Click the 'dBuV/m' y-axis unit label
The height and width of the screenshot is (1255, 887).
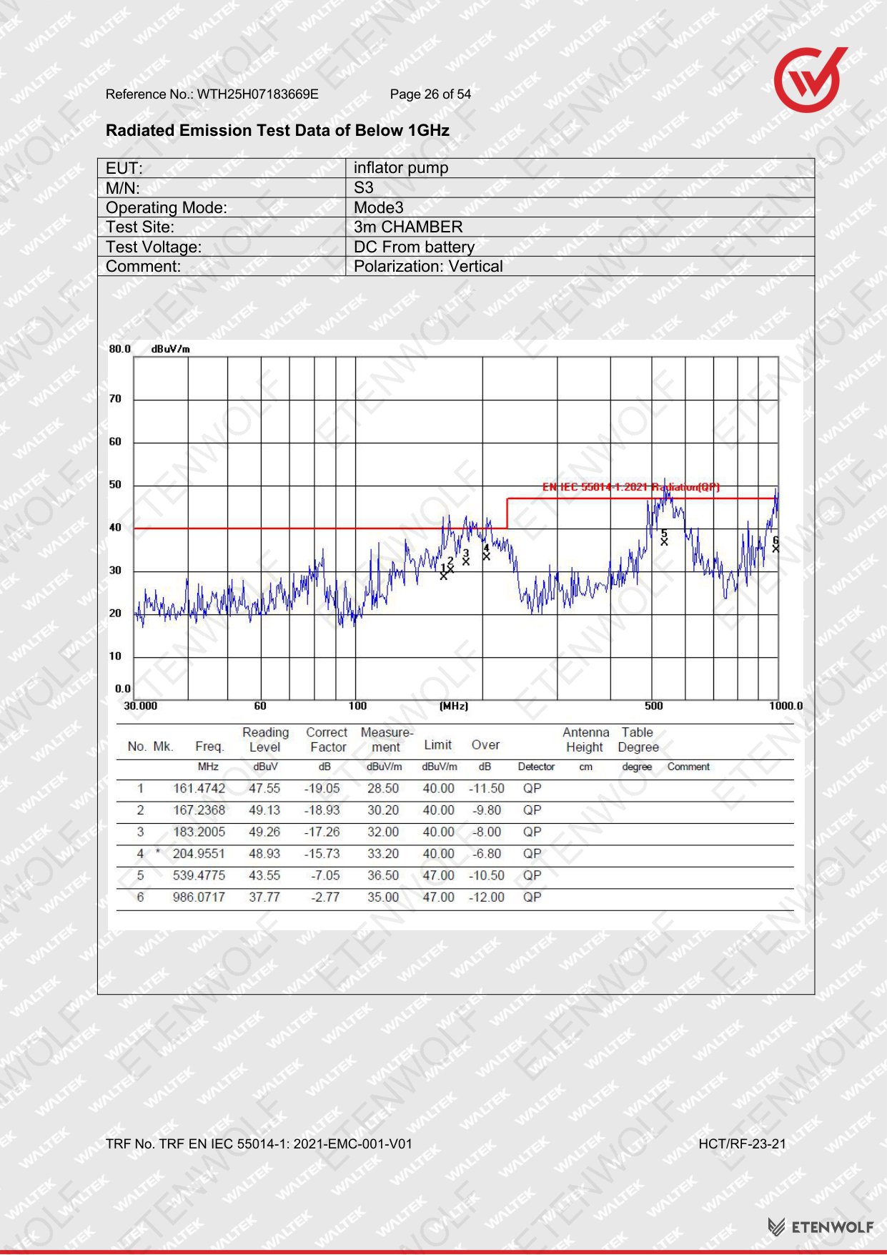(x=171, y=349)
